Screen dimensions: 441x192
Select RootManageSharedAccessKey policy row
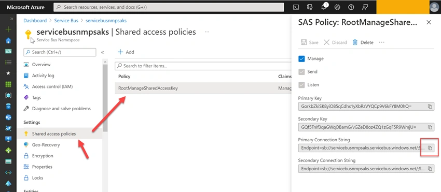tap(203, 88)
